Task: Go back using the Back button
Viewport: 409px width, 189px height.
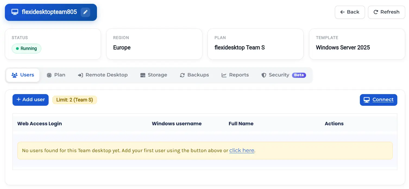Action: [x=350, y=12]
